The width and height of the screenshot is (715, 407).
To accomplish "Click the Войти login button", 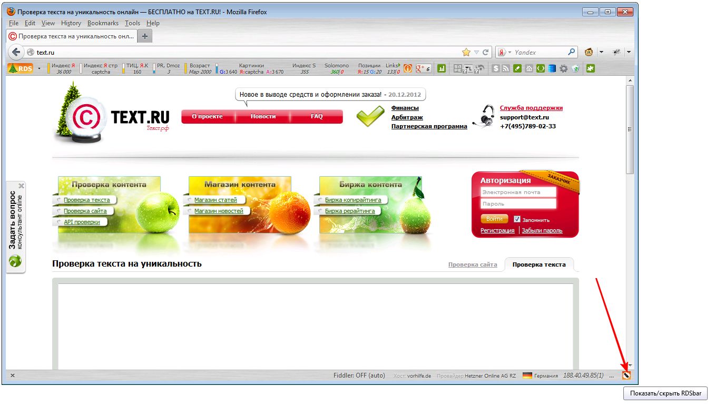I will 494,219.
